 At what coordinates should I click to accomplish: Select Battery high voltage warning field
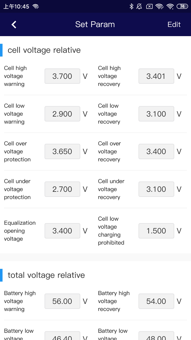click(62, 301)
